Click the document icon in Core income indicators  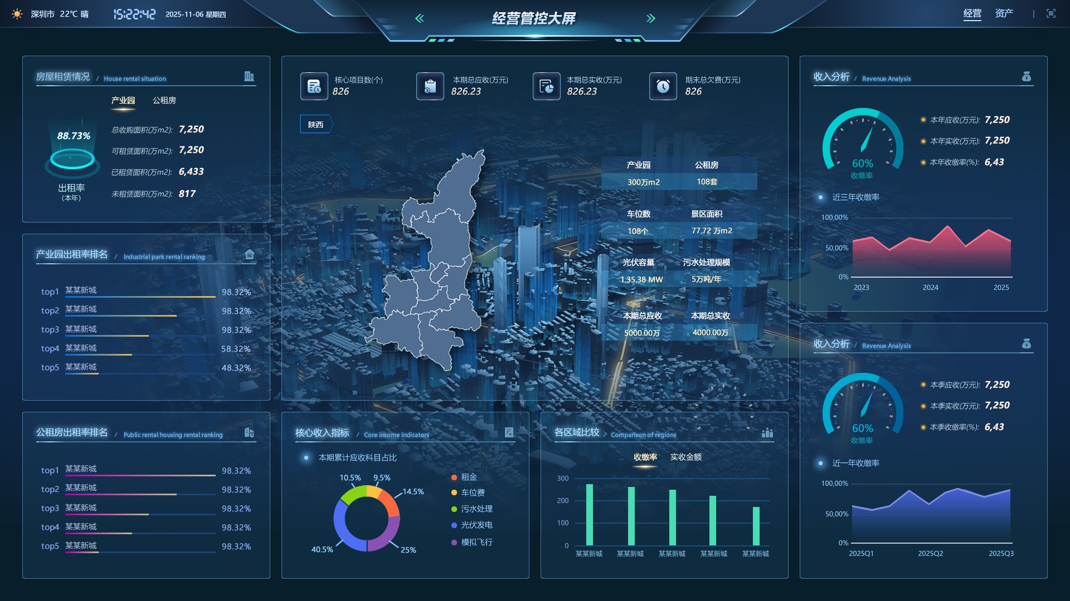(x=508, y=433)
